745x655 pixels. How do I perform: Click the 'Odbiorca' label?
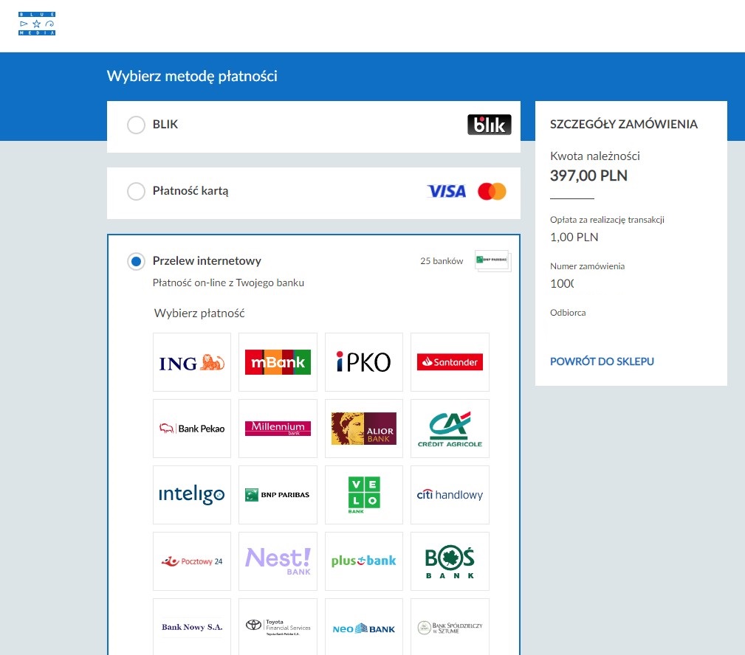568,313
